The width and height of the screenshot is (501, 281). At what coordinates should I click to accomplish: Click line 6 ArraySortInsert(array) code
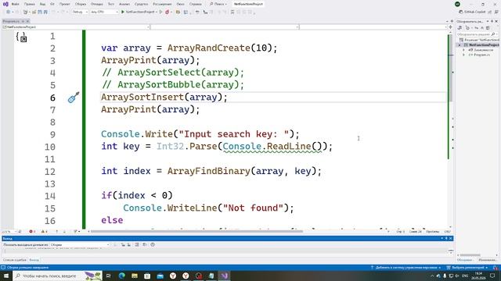(164, 97)
